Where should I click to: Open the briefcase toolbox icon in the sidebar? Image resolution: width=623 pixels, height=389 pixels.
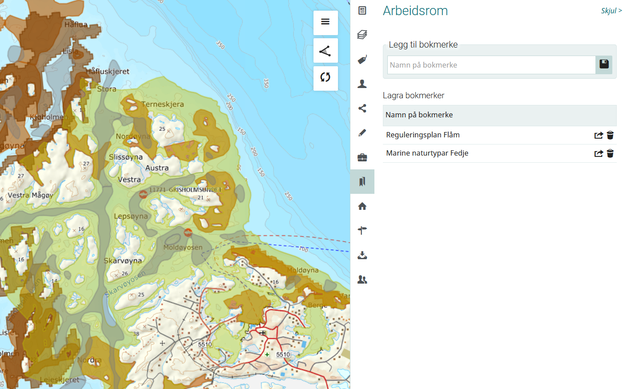point(362,157)
